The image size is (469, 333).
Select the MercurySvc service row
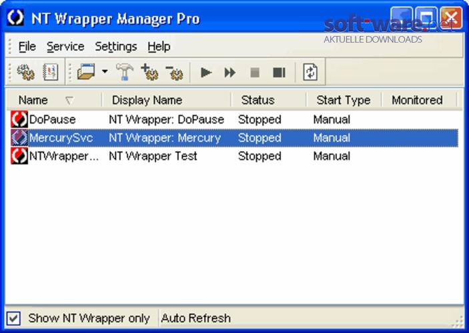point(234,138)
